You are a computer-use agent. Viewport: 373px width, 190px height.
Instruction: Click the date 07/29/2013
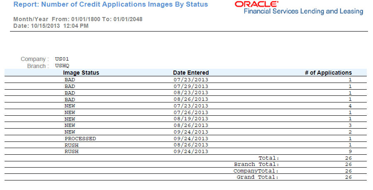pos(191,86)
